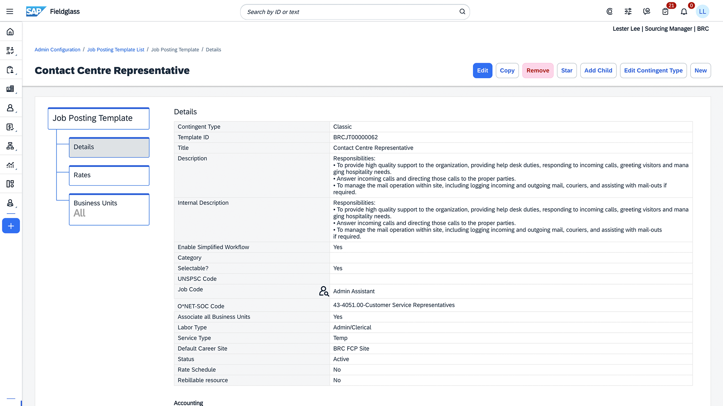Screen dimensions: 723x406
Task: Click the Home icon in sidebar
Action: click(x=10, y=32)
